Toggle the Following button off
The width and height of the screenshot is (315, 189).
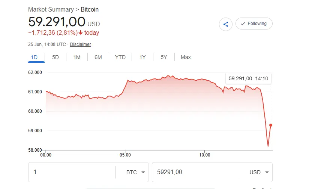coord(254,24)
